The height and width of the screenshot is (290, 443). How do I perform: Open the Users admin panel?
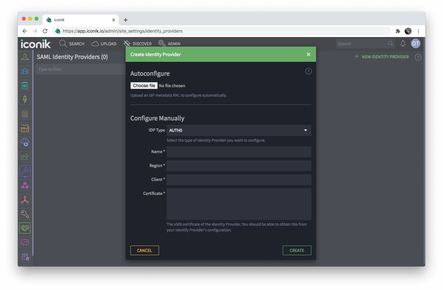point(25,56)
